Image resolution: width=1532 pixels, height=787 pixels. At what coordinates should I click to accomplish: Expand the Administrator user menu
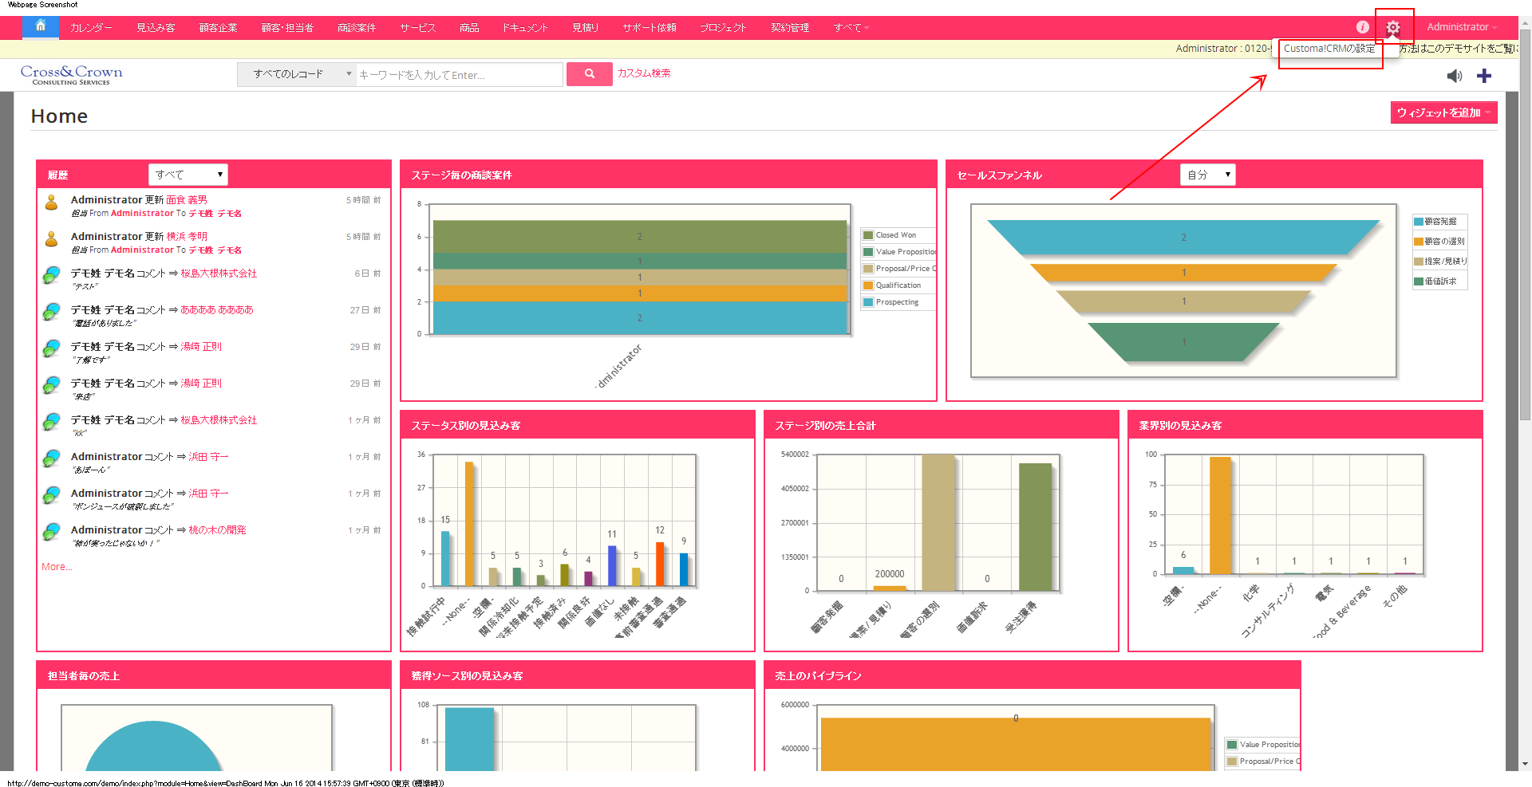tap(1461, 27)
